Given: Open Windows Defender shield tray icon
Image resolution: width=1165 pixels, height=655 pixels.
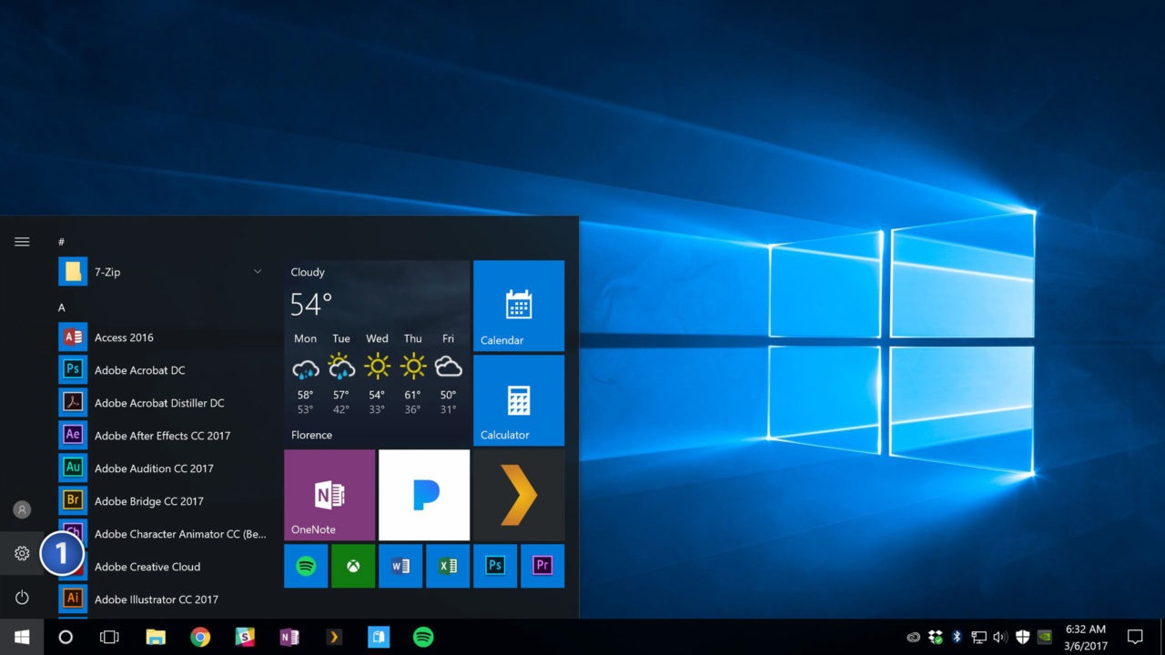Looking at the screenshot, I should [x=1022, y=637].
